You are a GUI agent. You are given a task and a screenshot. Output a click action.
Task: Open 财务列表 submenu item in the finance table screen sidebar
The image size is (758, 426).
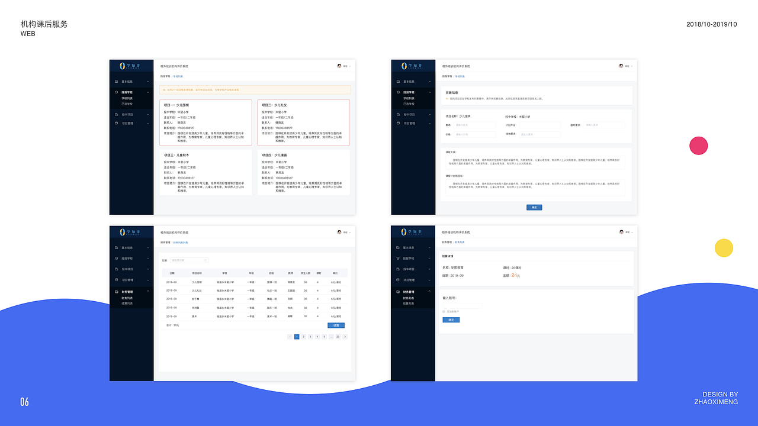coord(127,298)
